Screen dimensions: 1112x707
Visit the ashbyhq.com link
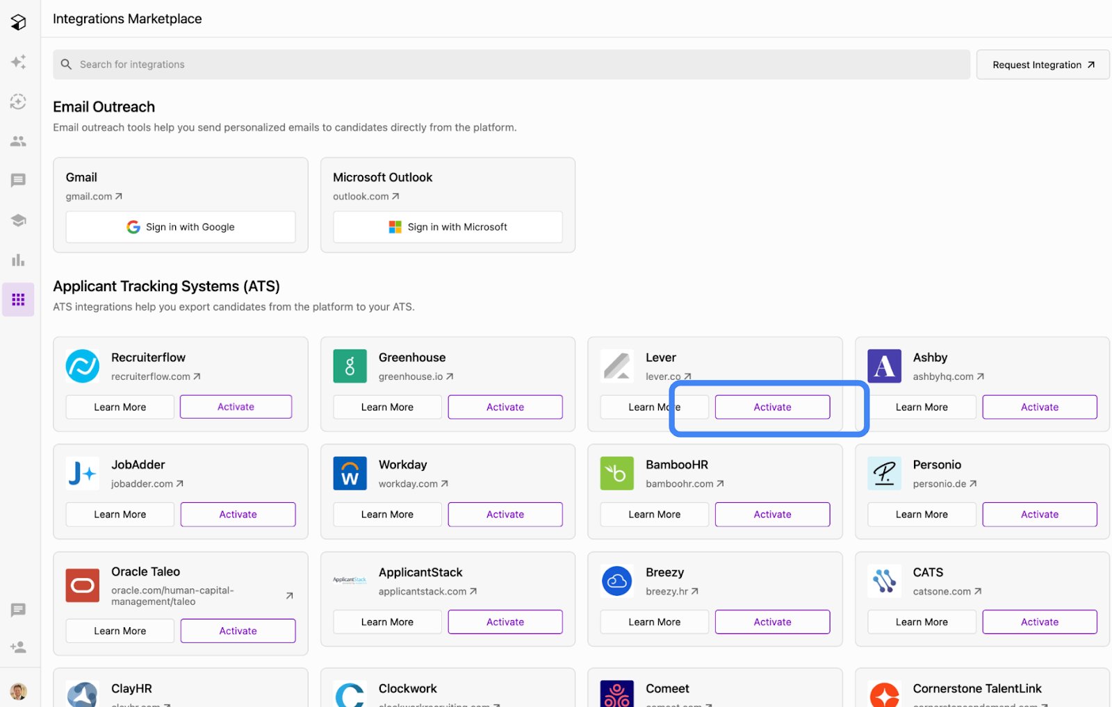point(949,376)
